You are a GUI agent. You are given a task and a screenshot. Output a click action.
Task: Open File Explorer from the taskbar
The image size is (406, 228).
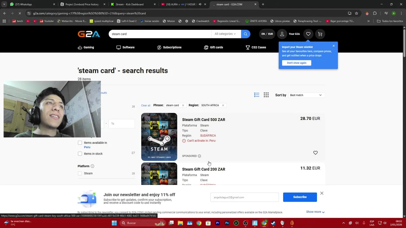(180, 223)
